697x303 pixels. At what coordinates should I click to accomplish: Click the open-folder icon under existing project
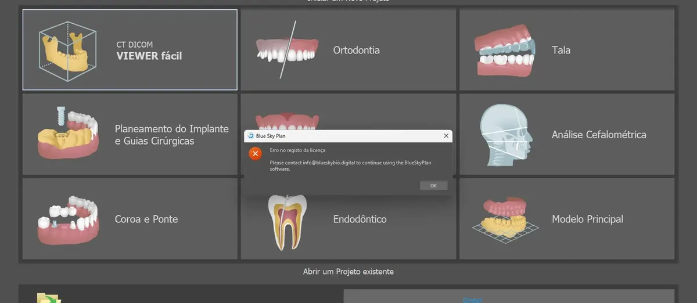pos(50,297)
